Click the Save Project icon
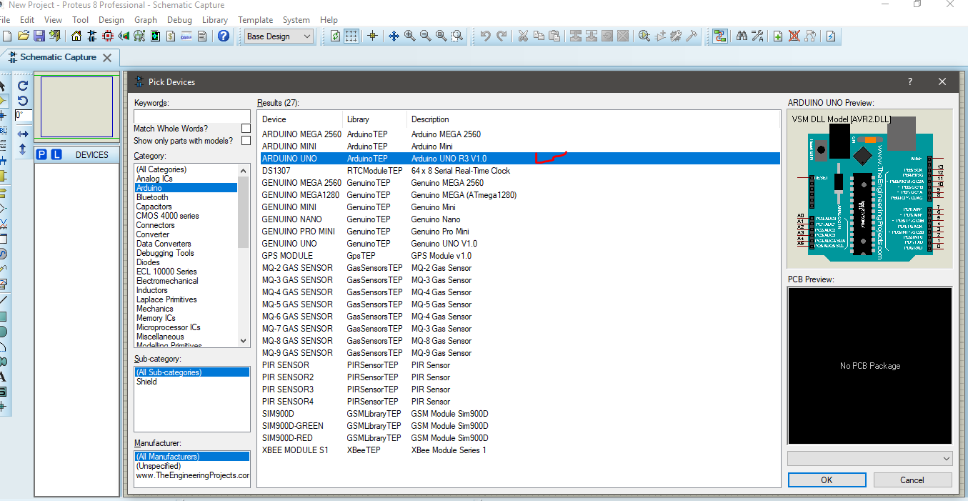 point(39,36)
